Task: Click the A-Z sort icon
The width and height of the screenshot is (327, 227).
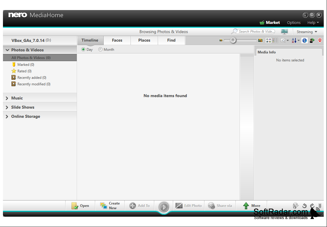Action: pos(294,40)
